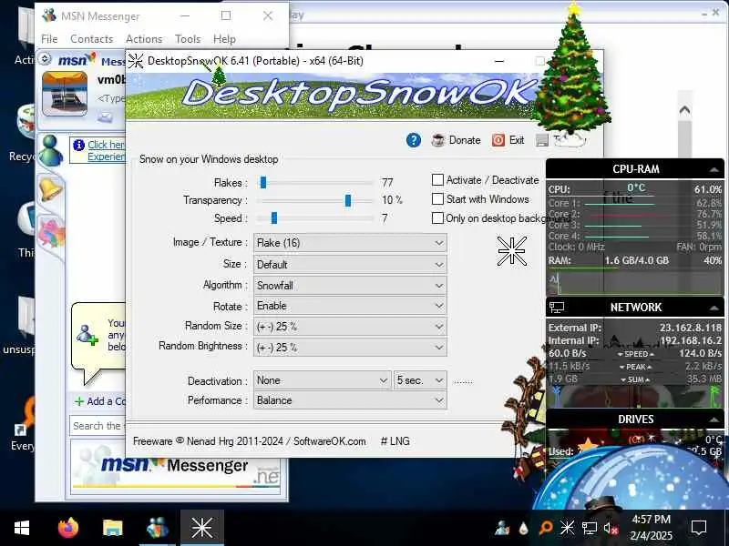Open the Windows Start button
This screenshot has width=729, height=546.
coord(21,528)
